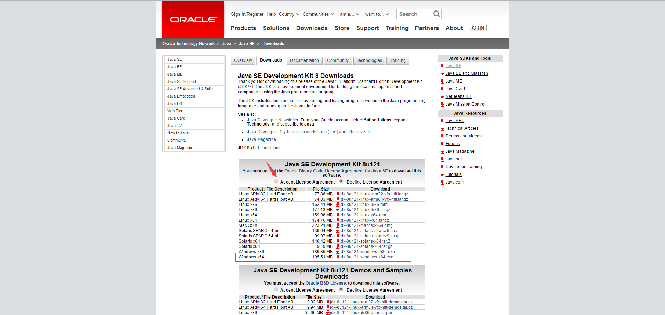Viewport: 665px width, 315px height.
Task: Switch to the Overview tab
Action: (243, 60)
